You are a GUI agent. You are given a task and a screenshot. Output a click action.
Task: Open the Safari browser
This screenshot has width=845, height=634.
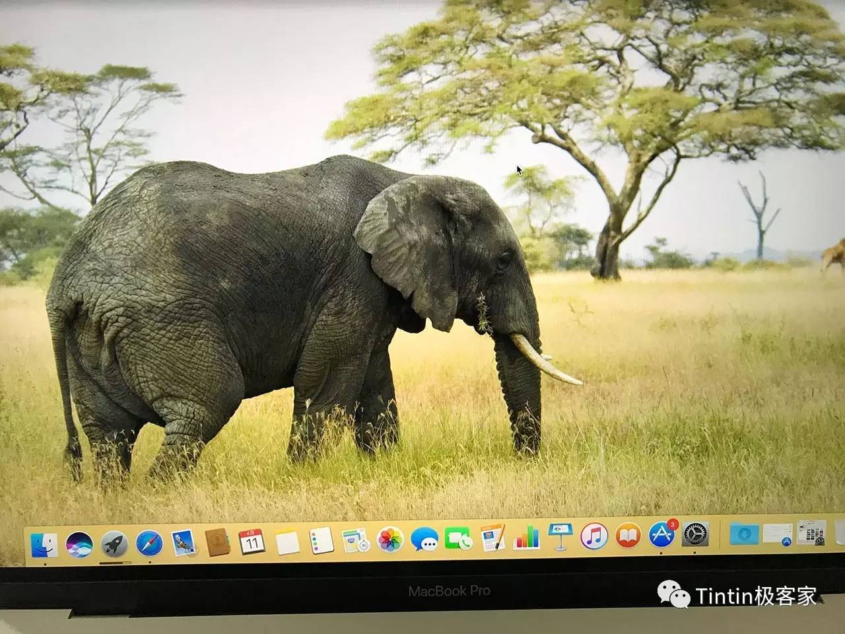point(149,544)
